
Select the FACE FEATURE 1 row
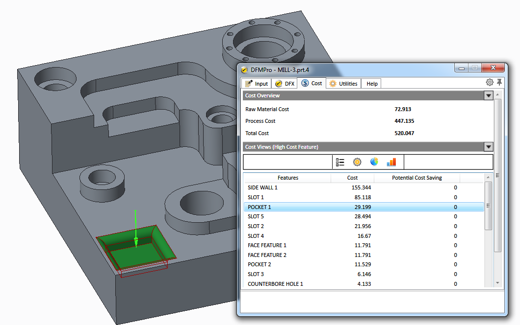coord(364,245)
